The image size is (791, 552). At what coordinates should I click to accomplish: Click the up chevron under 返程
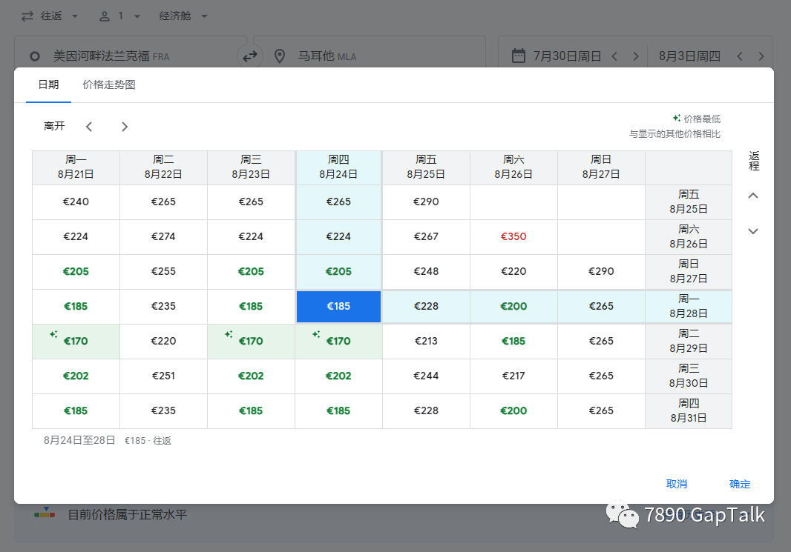(752, 196)
